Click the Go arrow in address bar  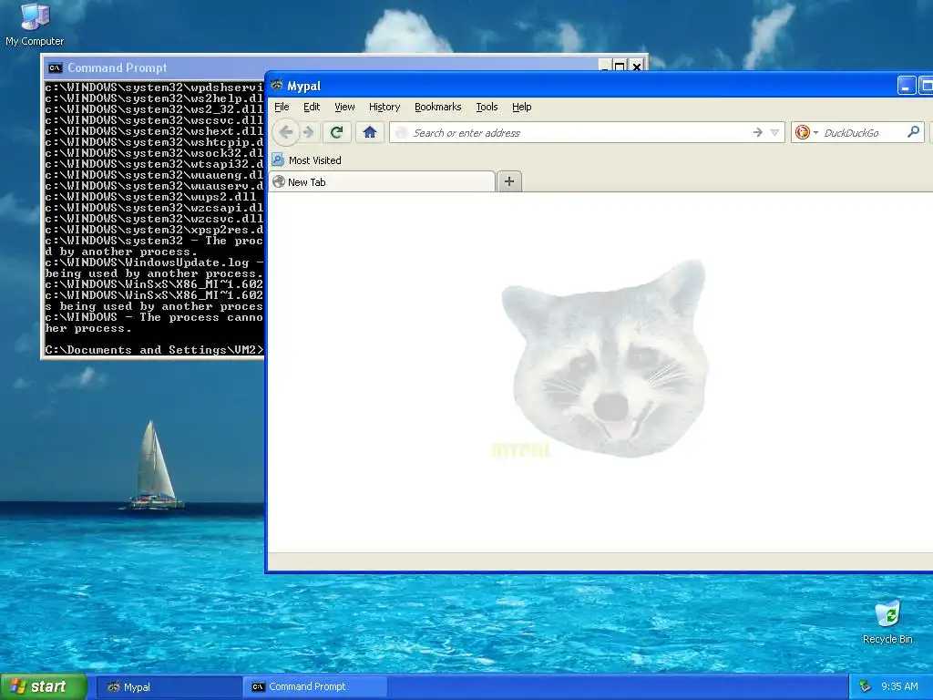(x=757, y=132)
